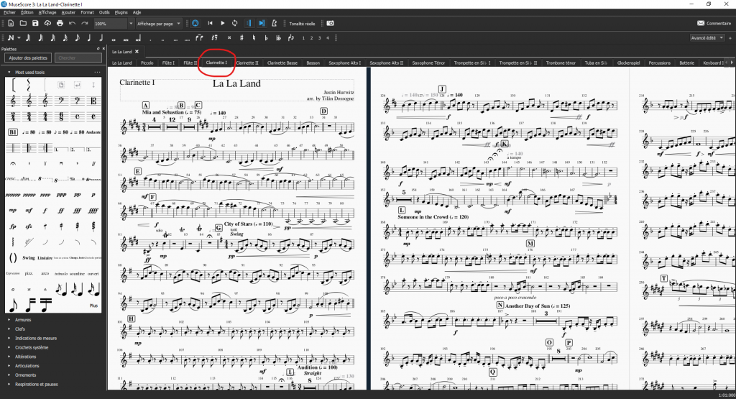
Task: Toggle the tie tool
Action: [x=200, y=38]
